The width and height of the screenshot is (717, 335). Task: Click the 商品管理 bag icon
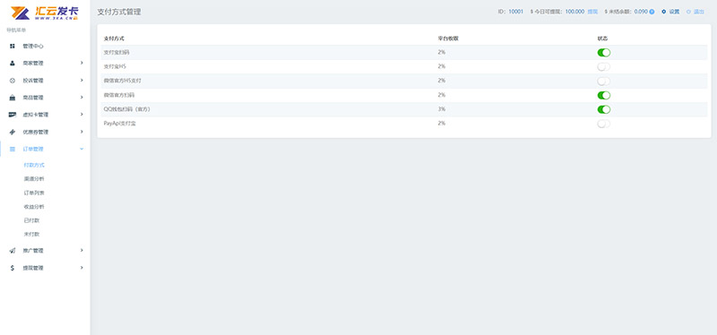[x=13, y=98]
